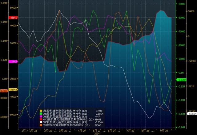Click the red NYCE美元指数 legend swatch
The height and width of the screenshot is (135, 197).
click(41, 119)
